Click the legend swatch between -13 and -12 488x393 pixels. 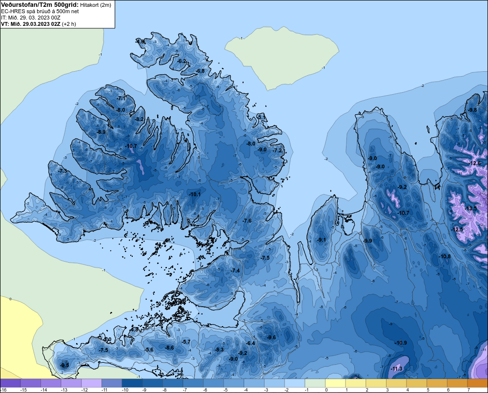71,383
